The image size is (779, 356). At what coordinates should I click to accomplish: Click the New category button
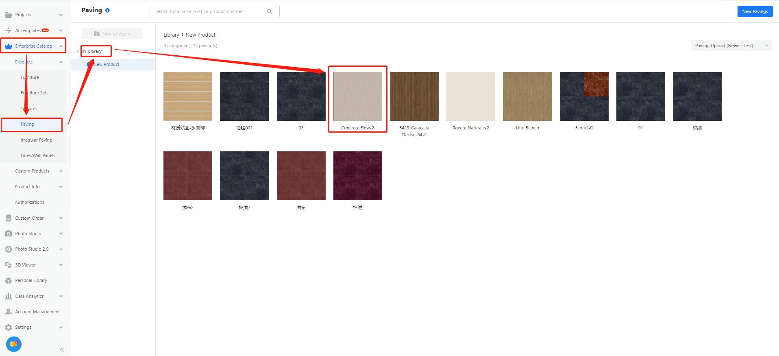112,34
